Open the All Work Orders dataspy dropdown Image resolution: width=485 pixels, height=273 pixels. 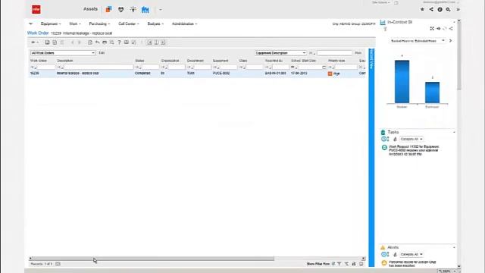coord(63,53)
